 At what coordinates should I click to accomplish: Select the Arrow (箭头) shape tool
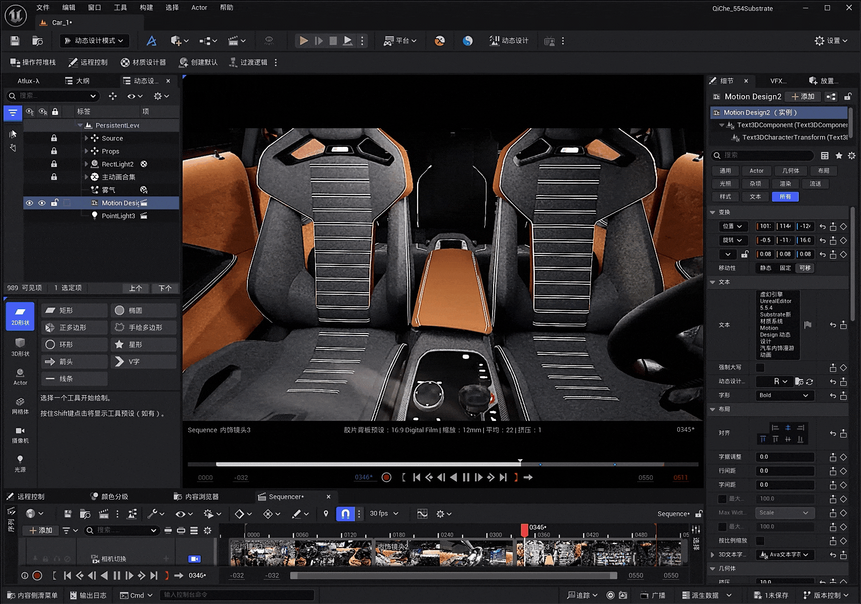click(75, 361)
